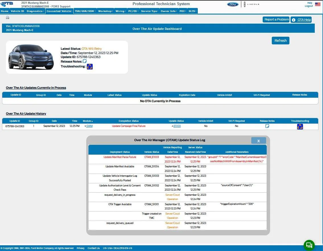Open Troubleshooting icon in history row
Screen dimensions: 323x251
click(x=300, y=127)
